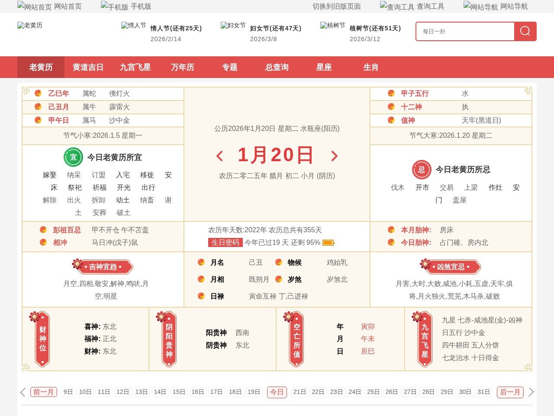Go to previous day with left chevron
The height and width of the screenshot is (416, 554).
click(219, 156)
